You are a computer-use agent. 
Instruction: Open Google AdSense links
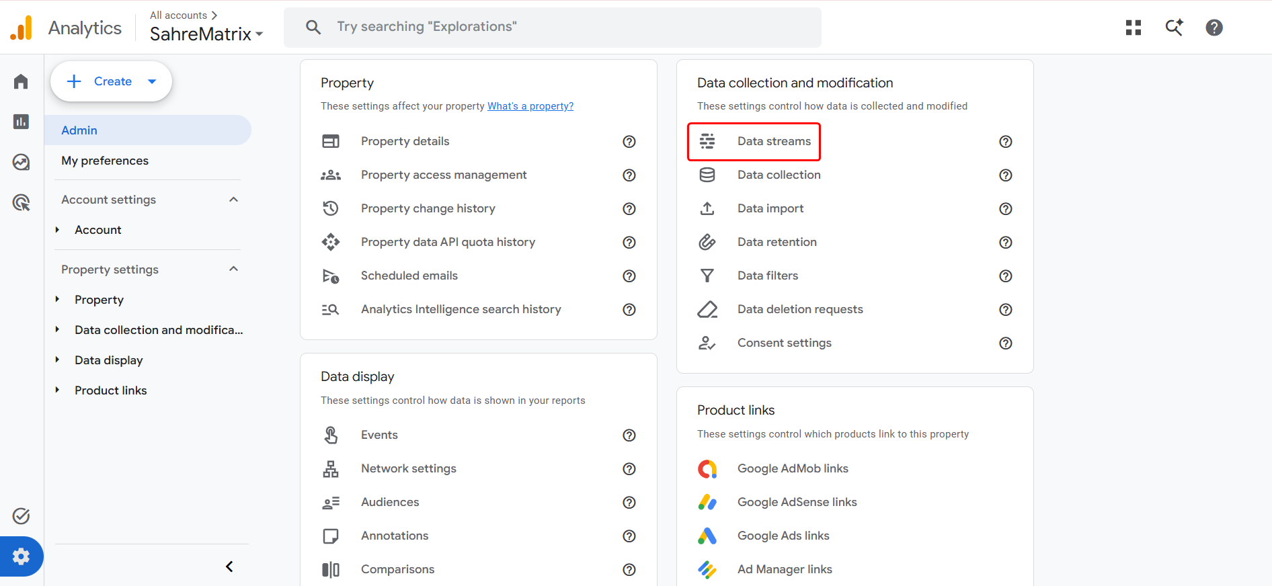797,502
